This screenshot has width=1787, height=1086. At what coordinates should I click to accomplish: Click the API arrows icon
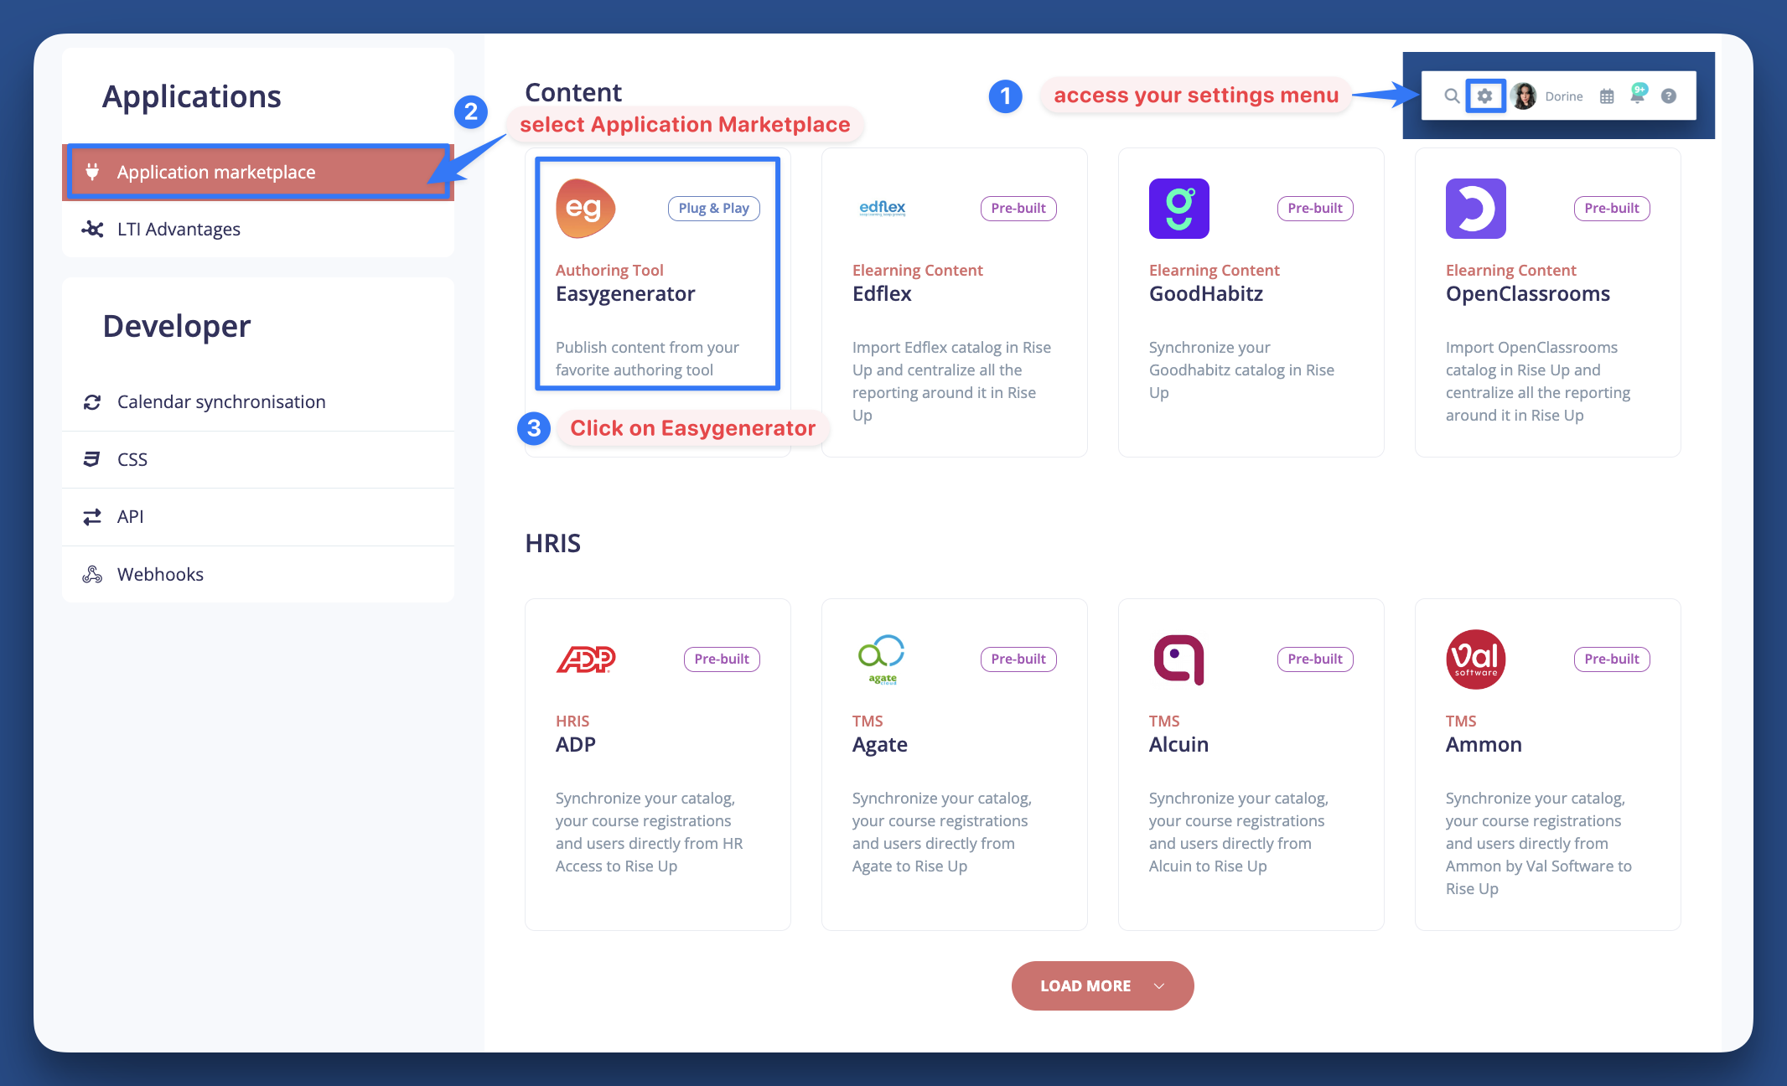pos(92,517)
